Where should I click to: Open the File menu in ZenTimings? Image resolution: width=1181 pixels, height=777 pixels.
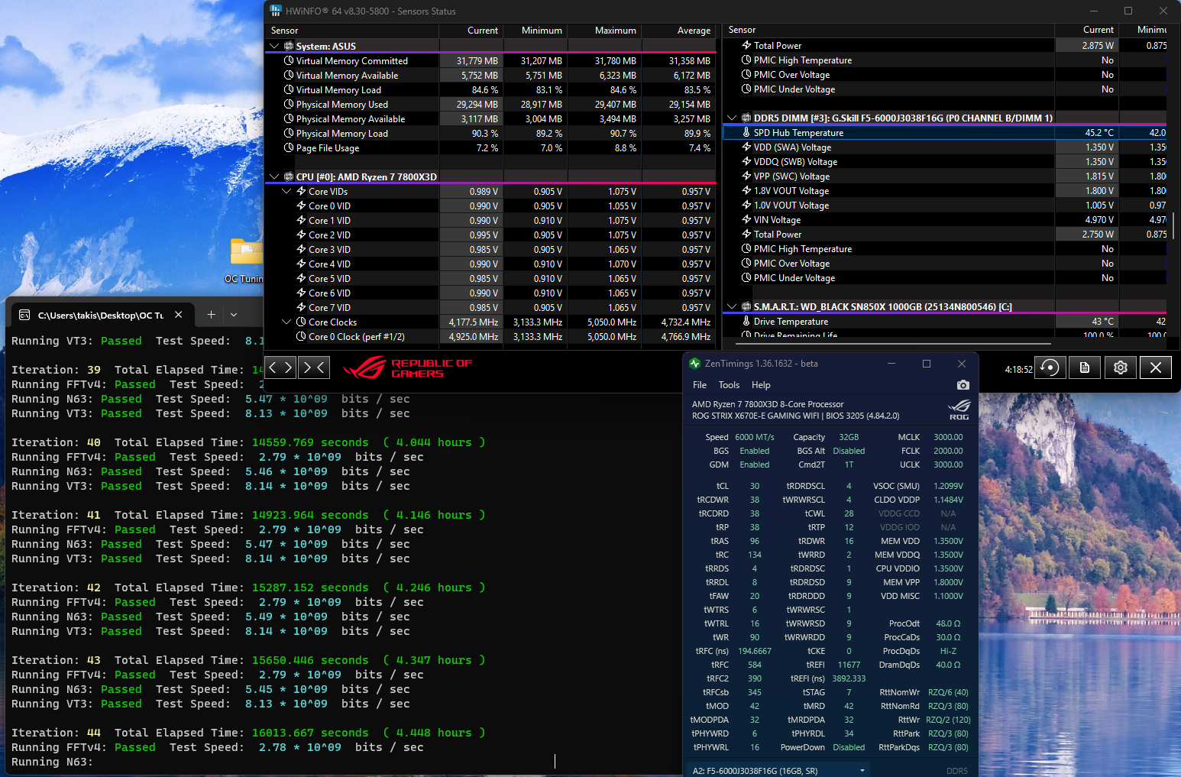[x=700, y=385]
